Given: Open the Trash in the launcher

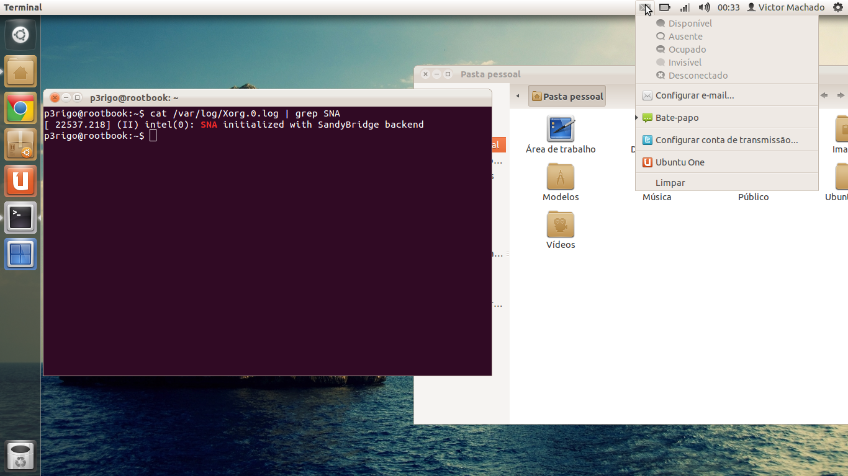Looking at the screenshot, I should 20,457.
